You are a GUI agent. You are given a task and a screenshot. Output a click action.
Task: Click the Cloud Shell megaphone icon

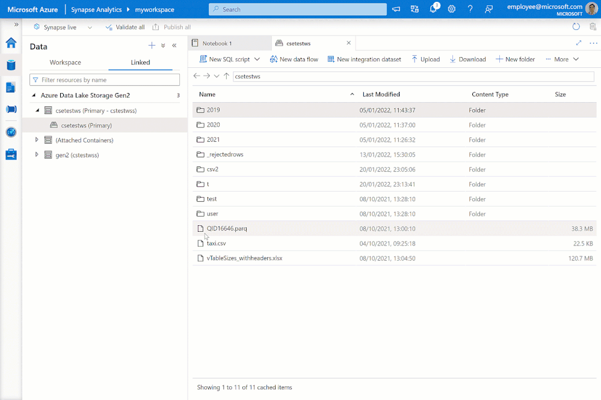(x=396, y=9)
